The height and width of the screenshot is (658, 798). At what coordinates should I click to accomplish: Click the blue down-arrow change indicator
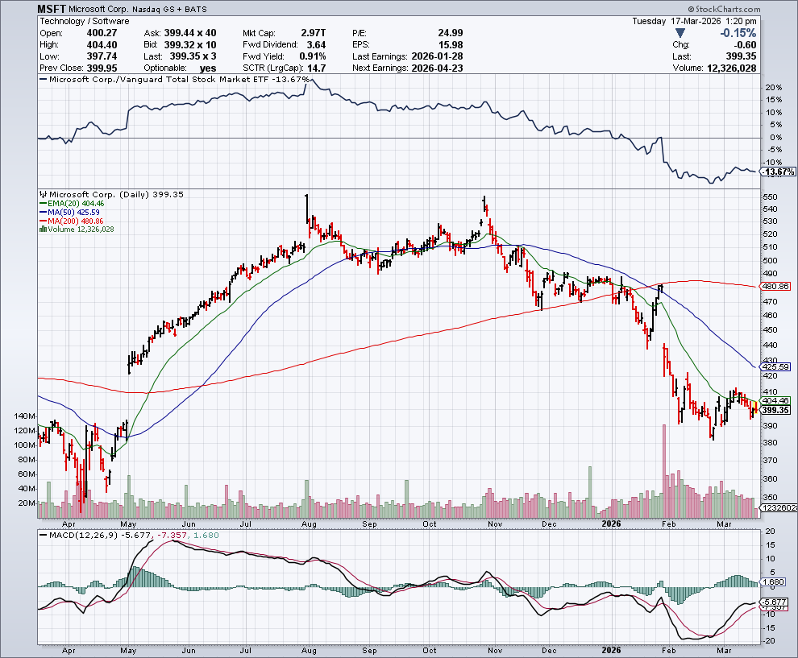click(x=680, y=33)
